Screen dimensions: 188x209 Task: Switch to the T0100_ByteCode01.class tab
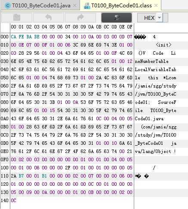(121, 6)
